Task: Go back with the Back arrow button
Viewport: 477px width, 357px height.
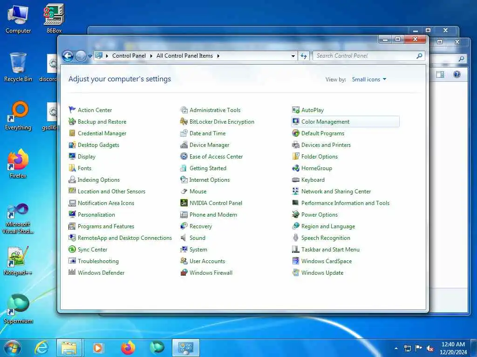Action: pyautogui.click(x=68, y=56)
